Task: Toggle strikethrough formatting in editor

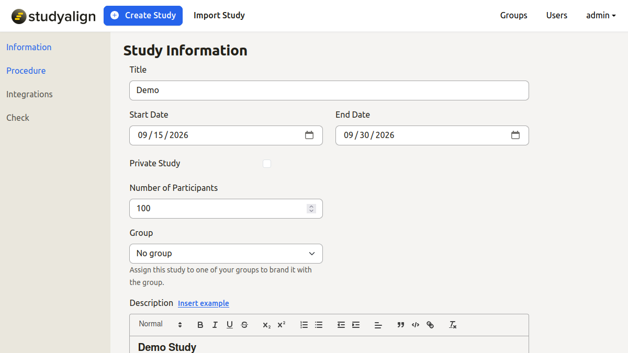Action: (x=244, y=325)
